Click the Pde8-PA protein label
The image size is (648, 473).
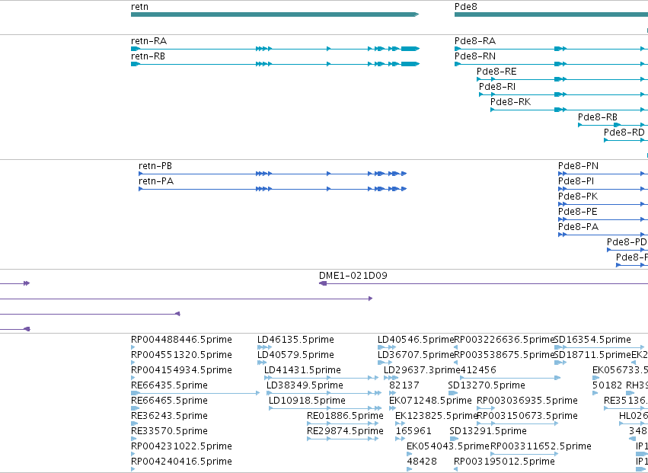pyautogui.click(x=578, y=227)
